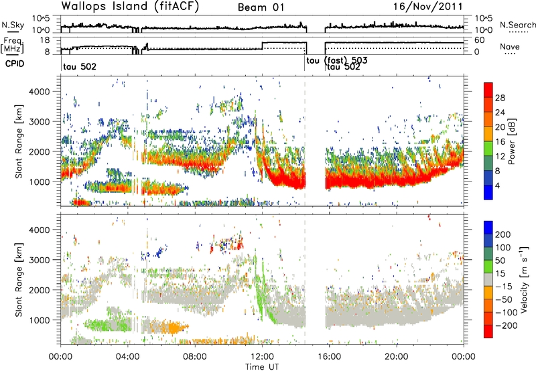Click the '12:00' time axis tick label

262,357
